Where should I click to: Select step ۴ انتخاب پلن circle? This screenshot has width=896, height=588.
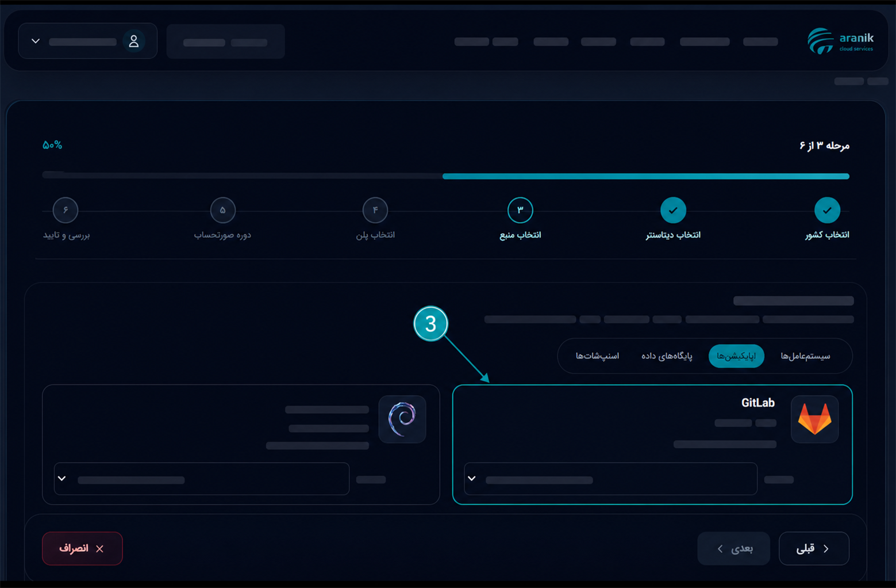point(375,211)
